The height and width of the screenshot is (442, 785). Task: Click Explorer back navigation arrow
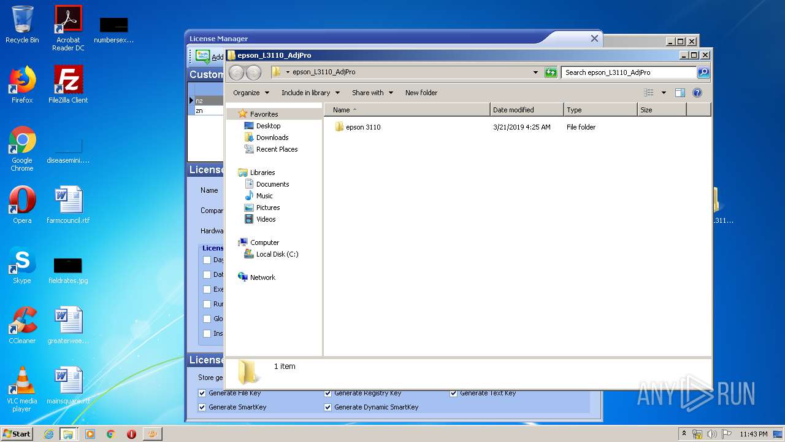coord(236,72)
